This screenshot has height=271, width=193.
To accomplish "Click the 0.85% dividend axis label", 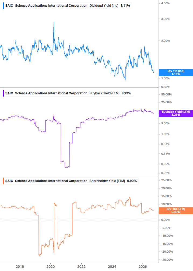I will coord(166,87).
